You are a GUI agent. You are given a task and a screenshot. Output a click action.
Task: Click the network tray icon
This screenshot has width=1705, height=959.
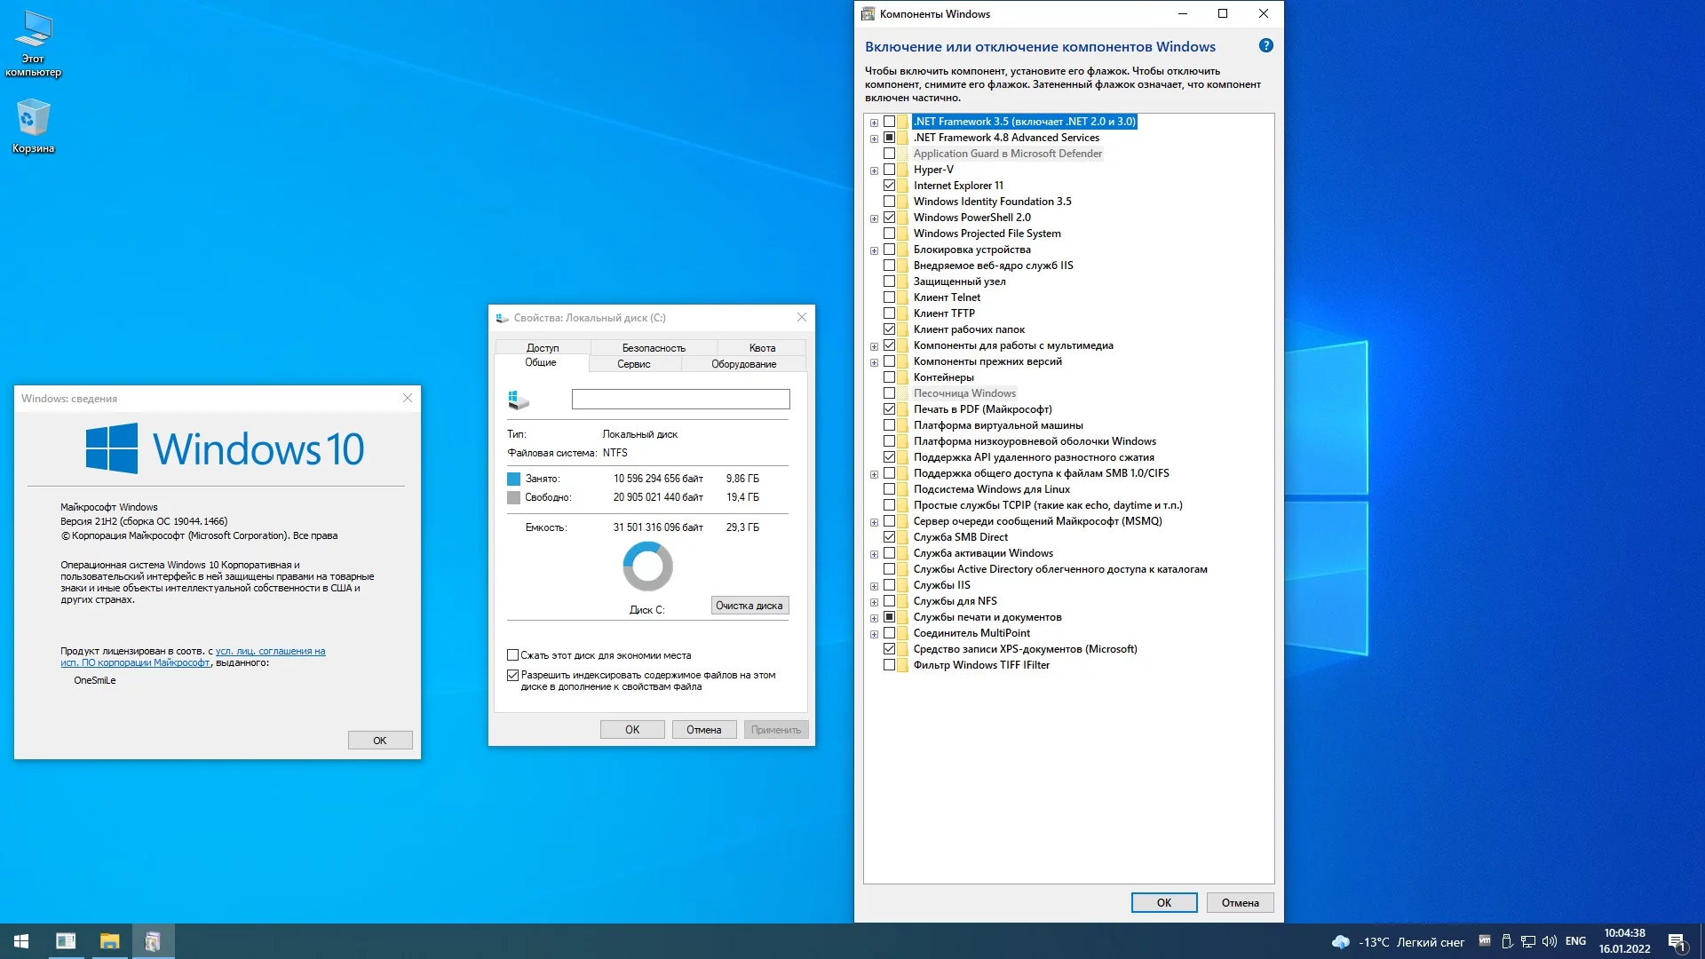click(x=1528, y=941)
